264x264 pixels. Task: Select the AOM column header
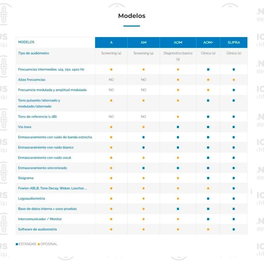tap(178, 43)
